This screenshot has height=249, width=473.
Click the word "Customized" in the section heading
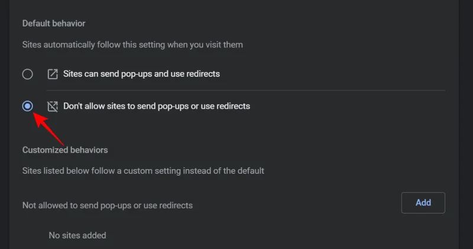pos(46,150)
